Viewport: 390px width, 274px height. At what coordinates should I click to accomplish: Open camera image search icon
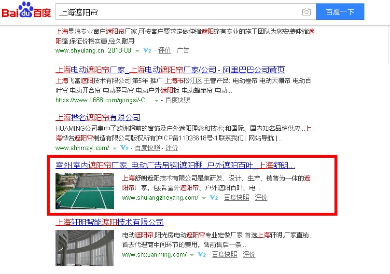point(306,12)
